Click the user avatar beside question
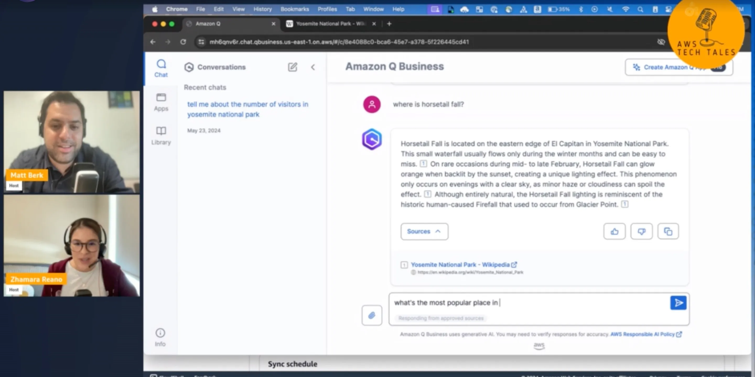The image size is (755, 377). (372, 104)
